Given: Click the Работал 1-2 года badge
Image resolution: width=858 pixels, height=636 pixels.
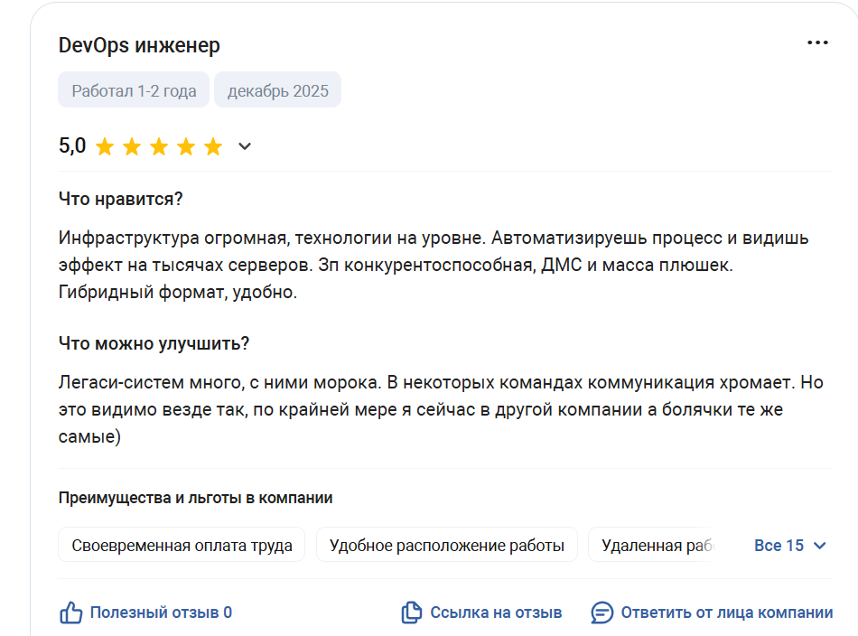Looking at the screenshot, I should [134, 91].
